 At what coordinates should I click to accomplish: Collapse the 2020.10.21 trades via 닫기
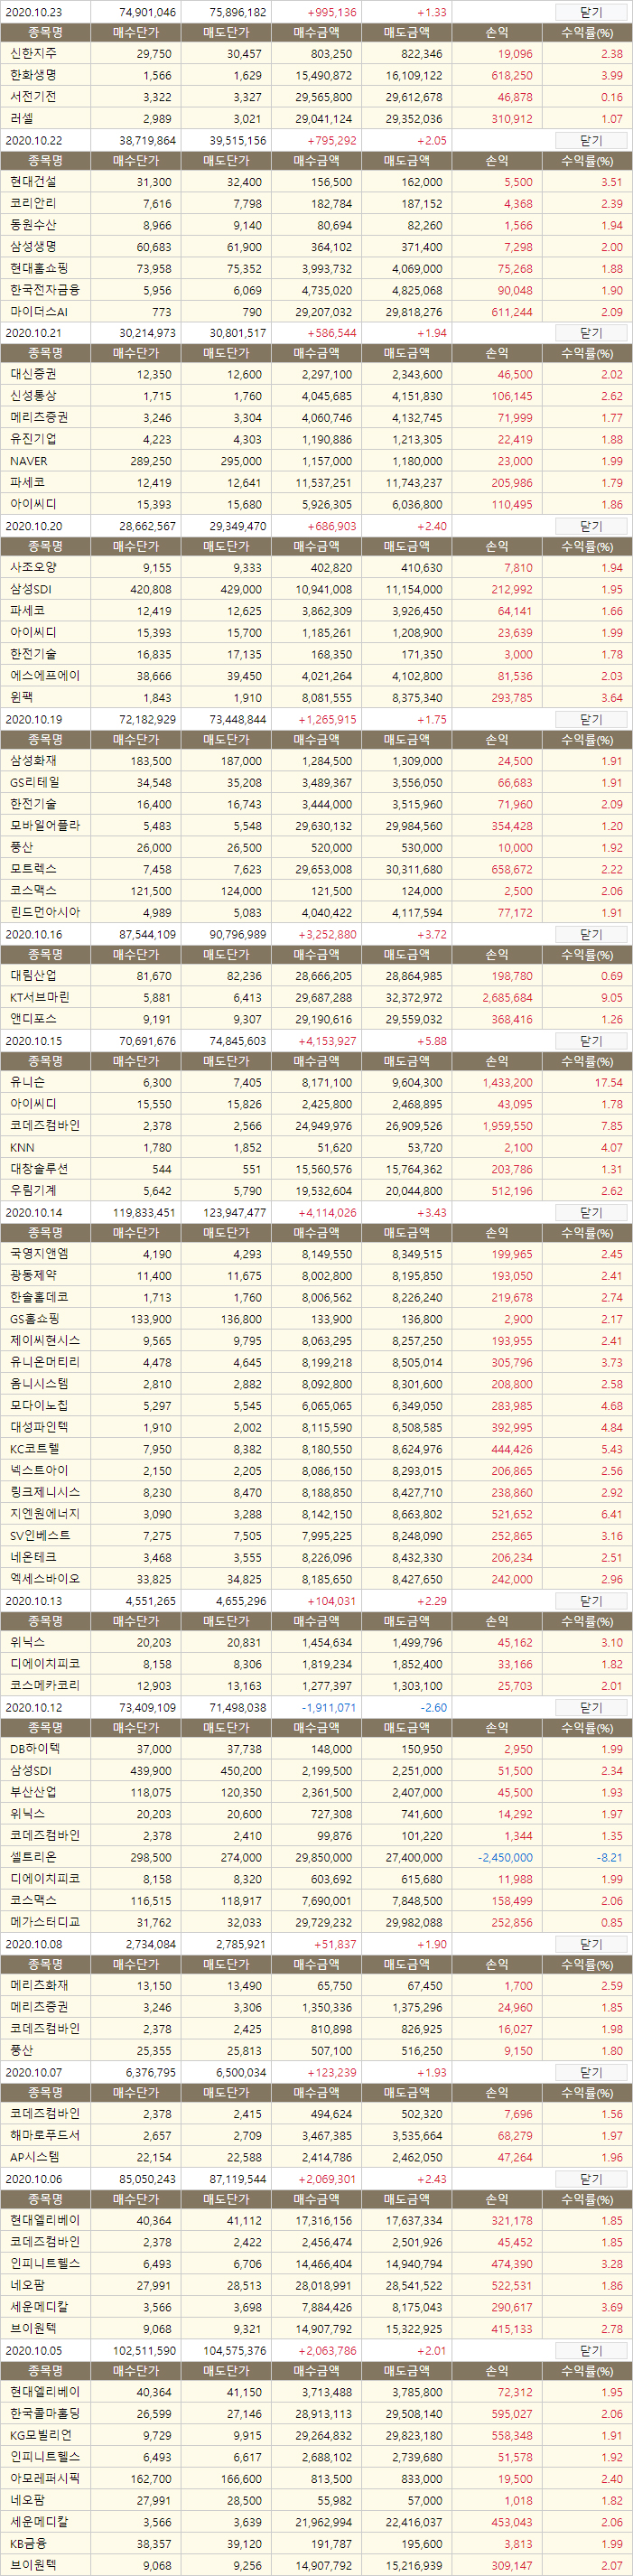click(x=591, y=333)
